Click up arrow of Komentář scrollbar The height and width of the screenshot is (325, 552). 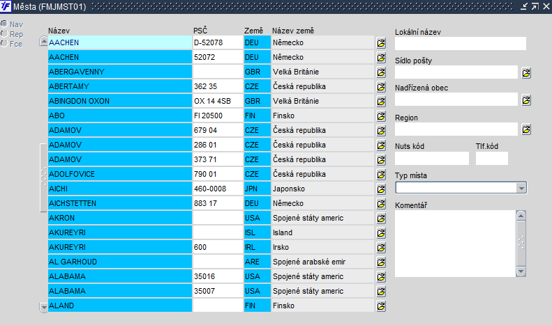pyautogui.click(x=521, y=216)
